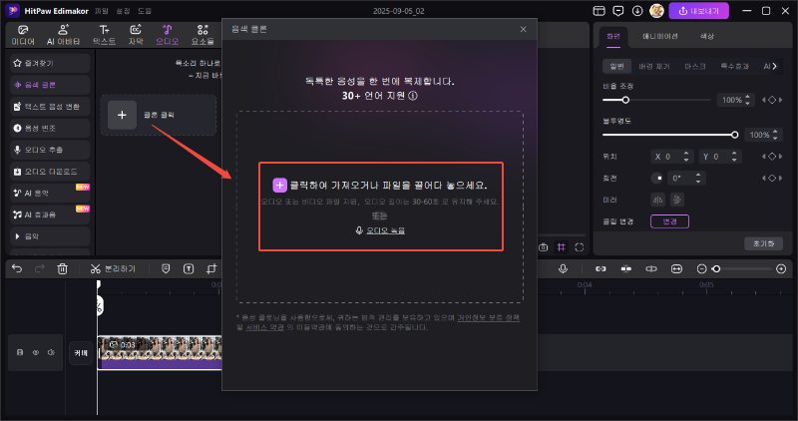Click the info icon next to 30+ 언어 지원
The width and height of the screenshot is (798, 421).
point(413,95)
